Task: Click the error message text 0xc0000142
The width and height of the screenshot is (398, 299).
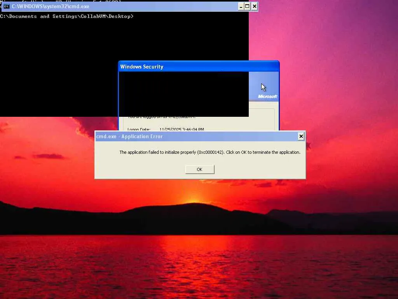Action: [x=211, y=152]
